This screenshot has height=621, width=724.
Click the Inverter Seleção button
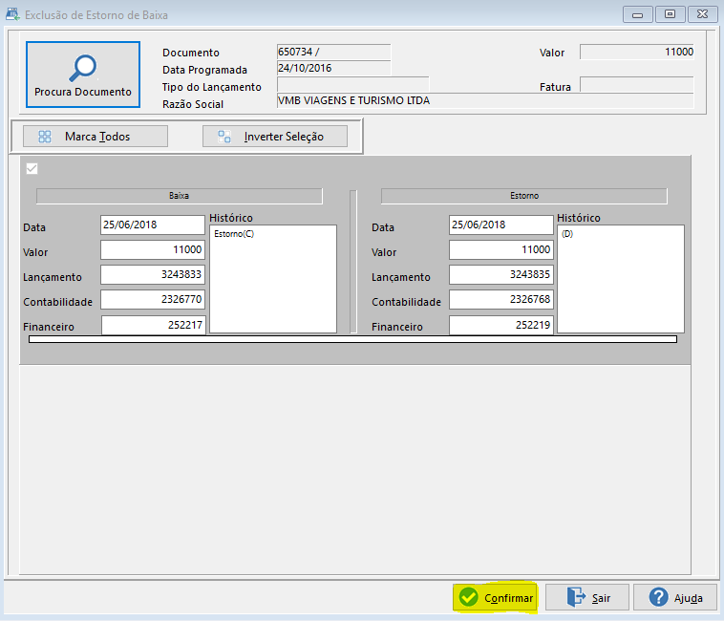click(275, 137)
